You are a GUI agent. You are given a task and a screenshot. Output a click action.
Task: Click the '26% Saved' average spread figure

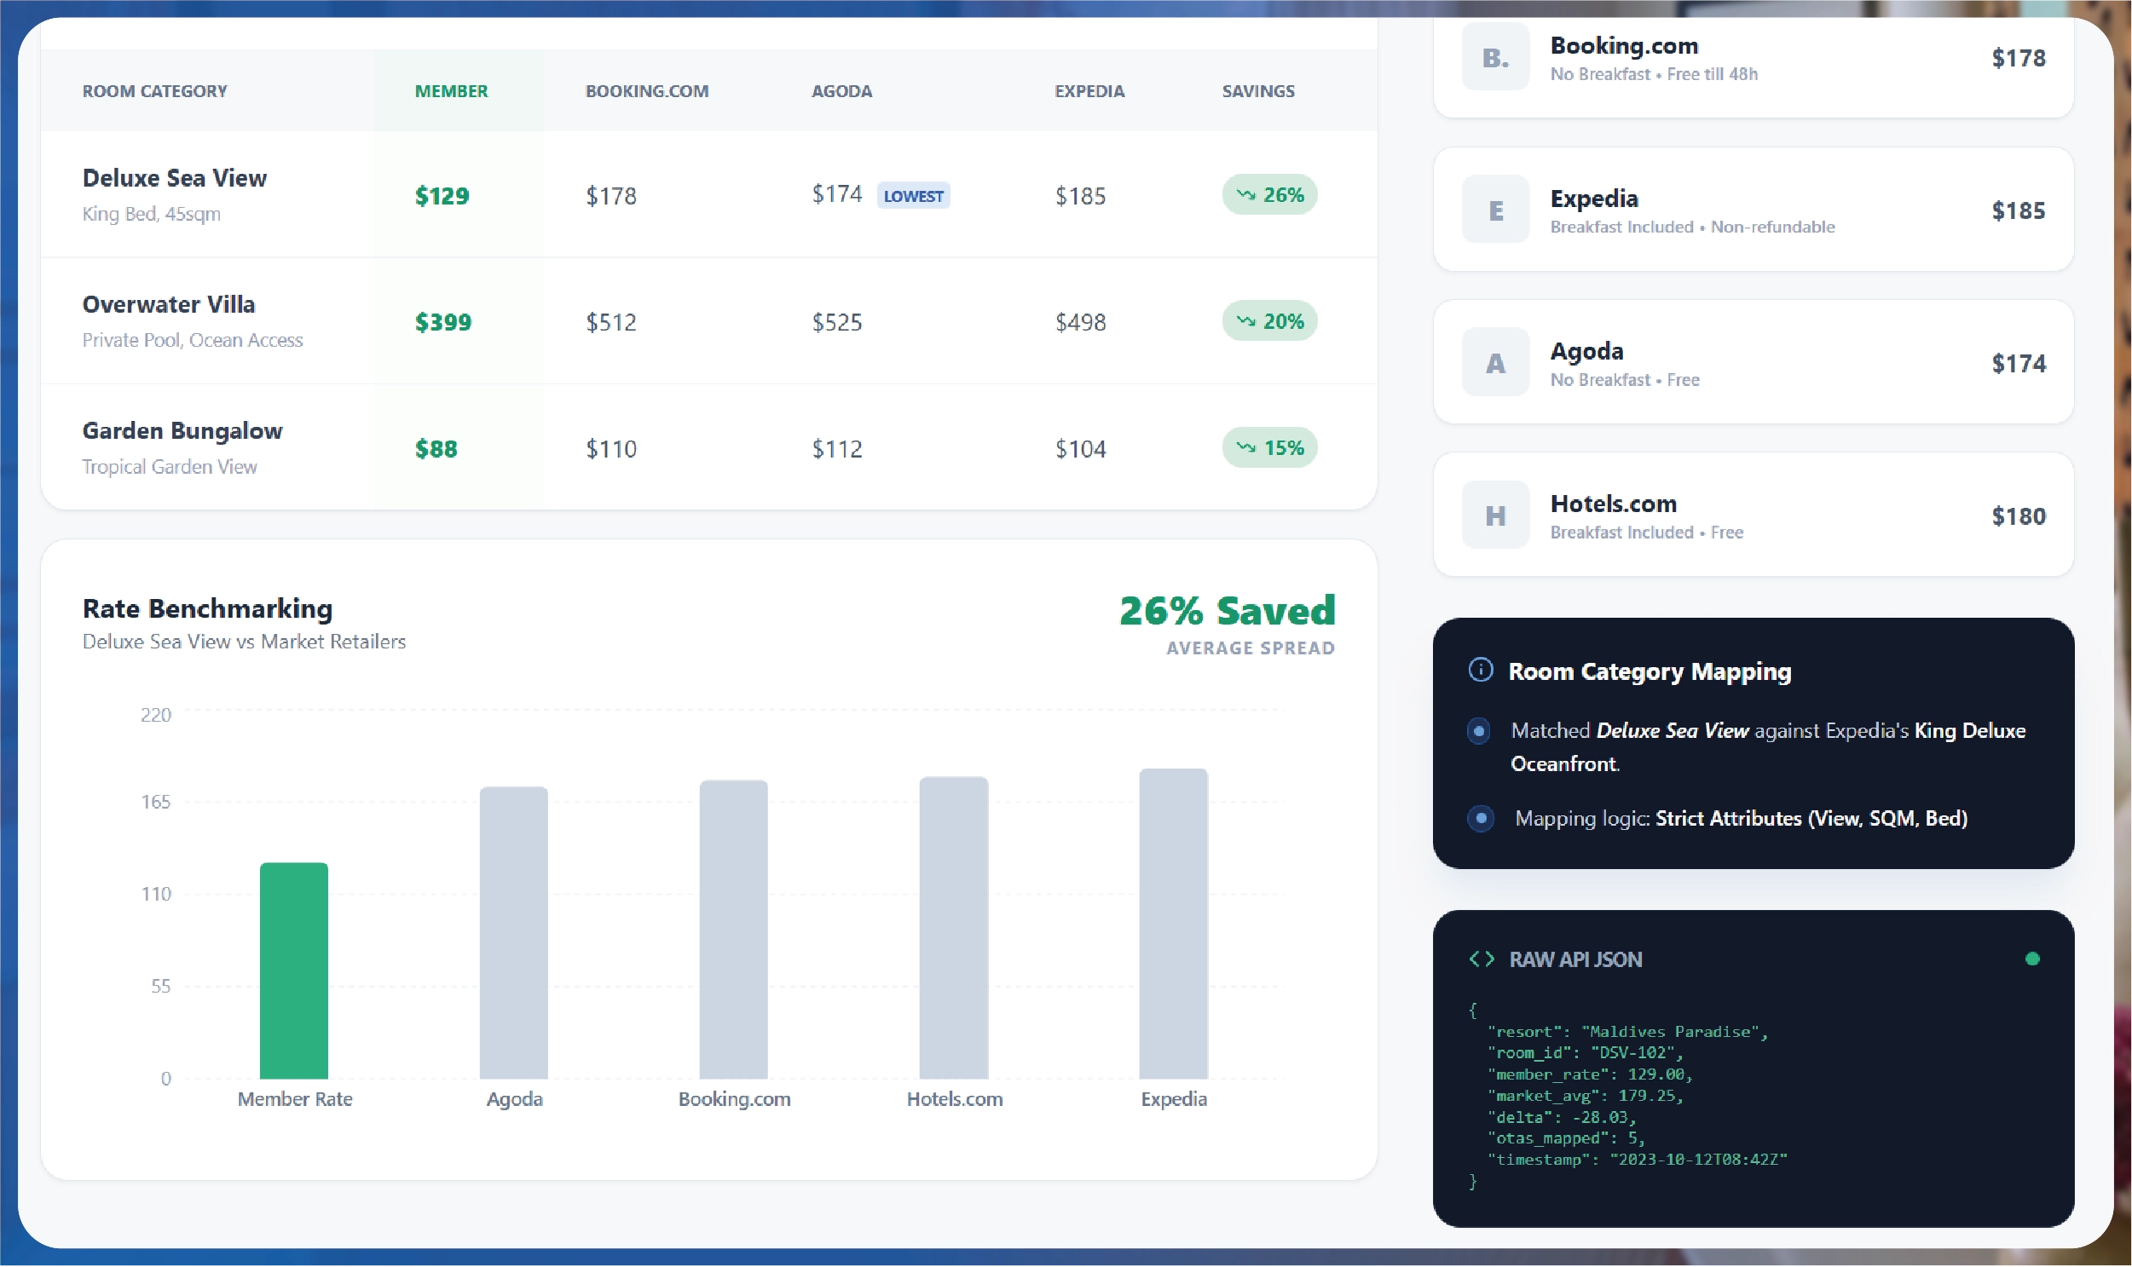pos(1228,610)
